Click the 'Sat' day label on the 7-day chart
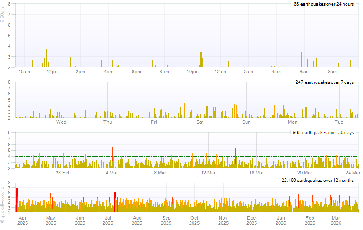The image size is (363, 230). pos(200,122)
